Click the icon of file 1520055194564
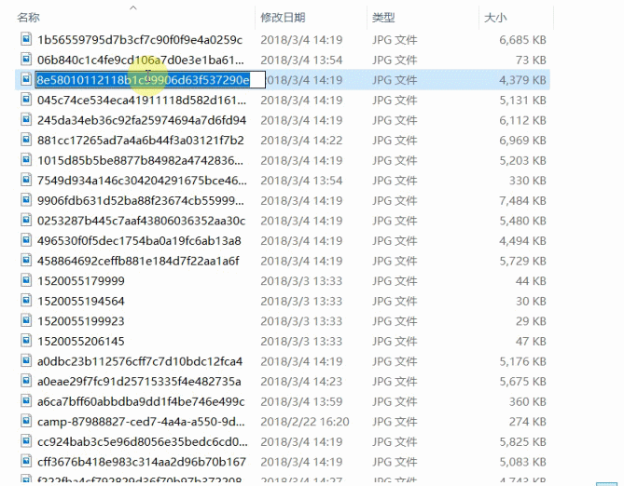The height and width of the screenshot is (486, 624). coord(26,301)
